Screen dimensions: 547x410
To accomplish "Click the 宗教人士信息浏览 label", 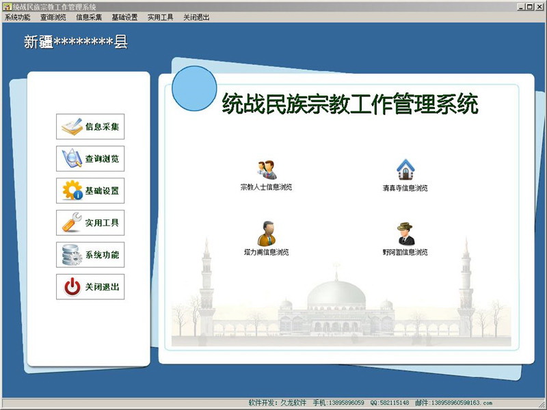I will pyautogui.click(x=266, y=187).
